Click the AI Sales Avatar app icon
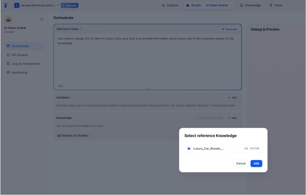The width and height of the screenshot is (306, 195). (8, 19)
